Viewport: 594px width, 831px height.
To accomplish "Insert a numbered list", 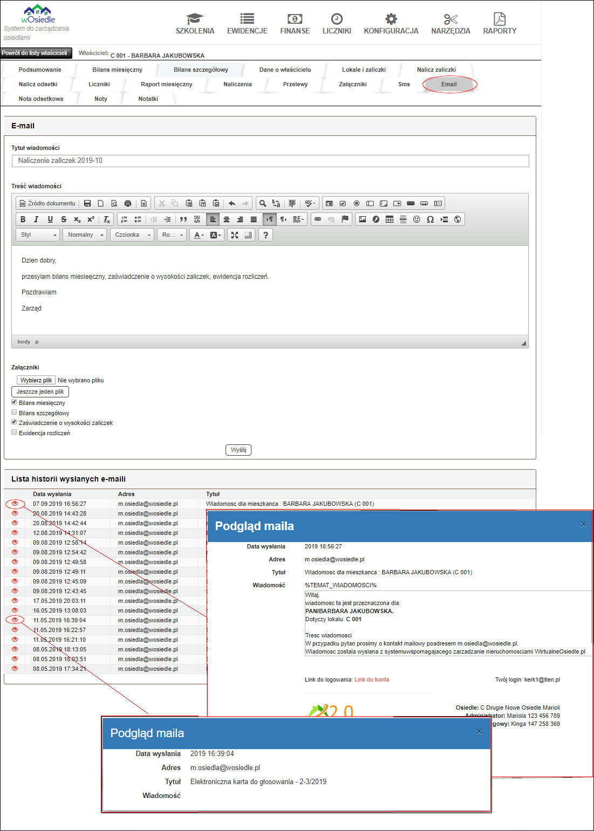I will tap(124, 219).
